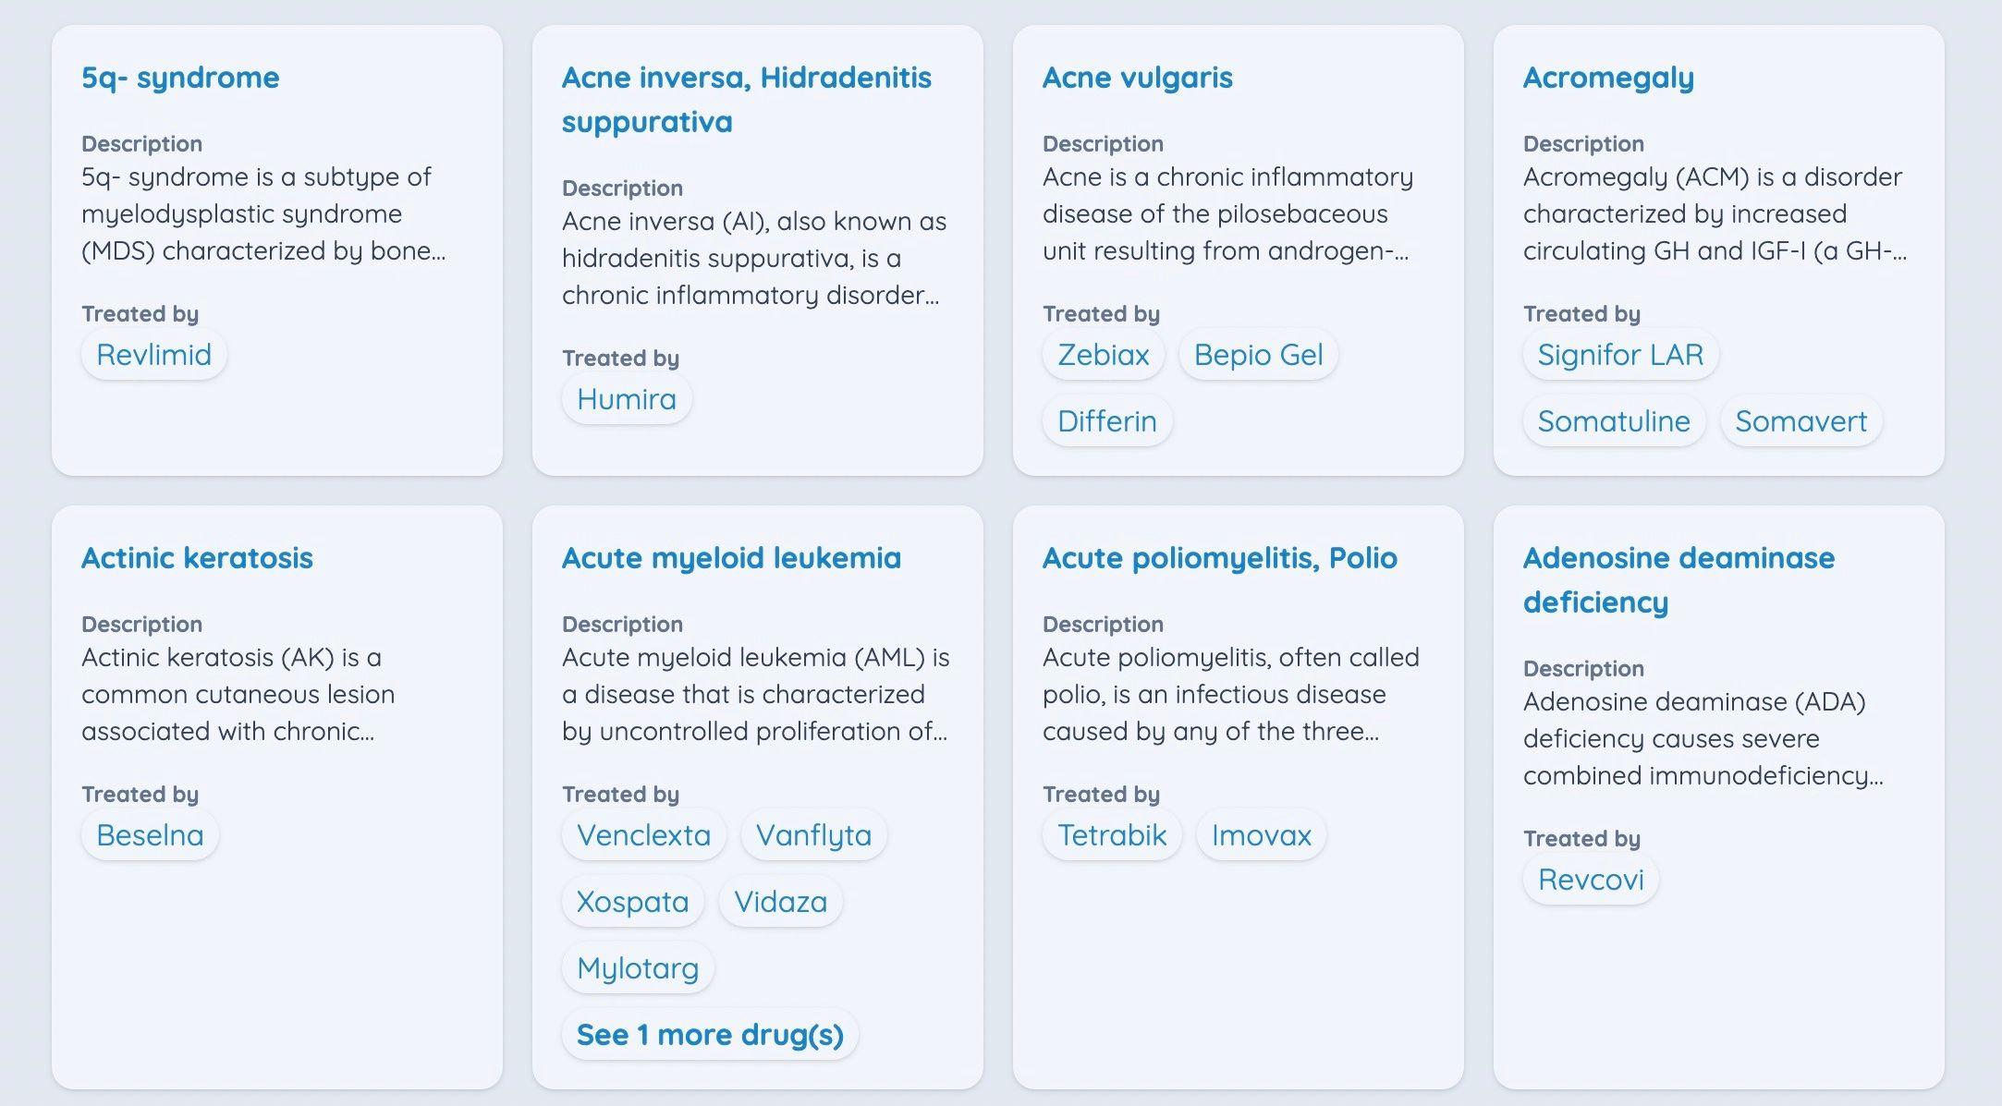Select the Humira treatment pill
The image size is (2002, 1106).
626,398
